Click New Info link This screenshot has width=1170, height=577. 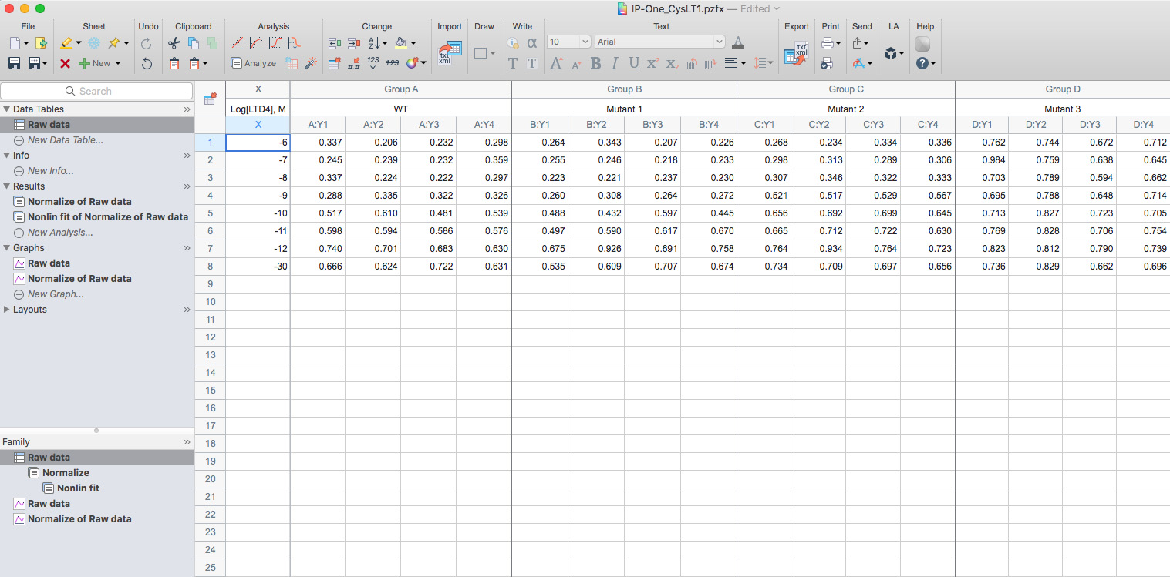click(x=51, y=171)
